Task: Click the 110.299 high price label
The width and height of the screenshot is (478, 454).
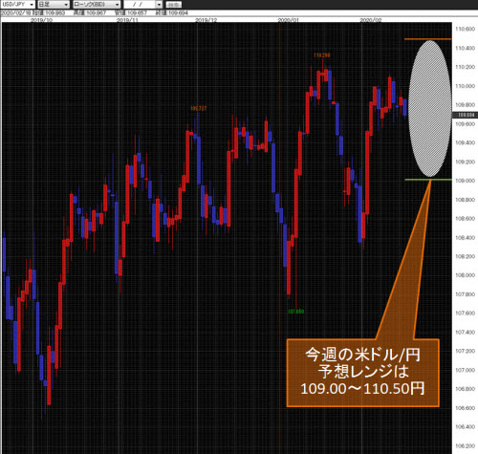Action: 322,55
